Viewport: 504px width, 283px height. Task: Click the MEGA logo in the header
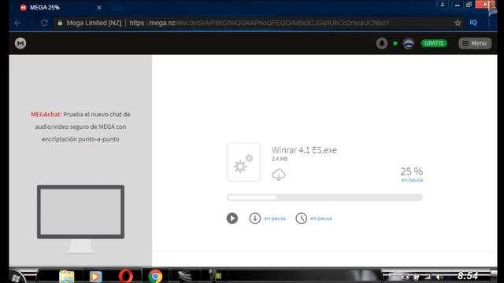(20, 43)
